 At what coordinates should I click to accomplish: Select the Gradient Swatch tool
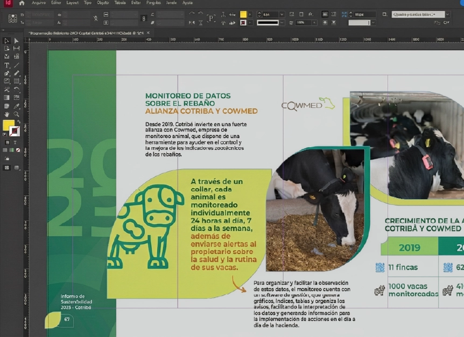pyautogui.click(x=6, y=98)
